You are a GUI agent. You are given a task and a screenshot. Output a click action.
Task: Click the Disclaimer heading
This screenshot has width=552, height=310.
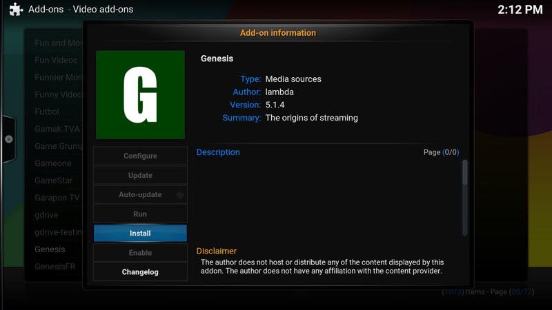(x=217, y=251)
